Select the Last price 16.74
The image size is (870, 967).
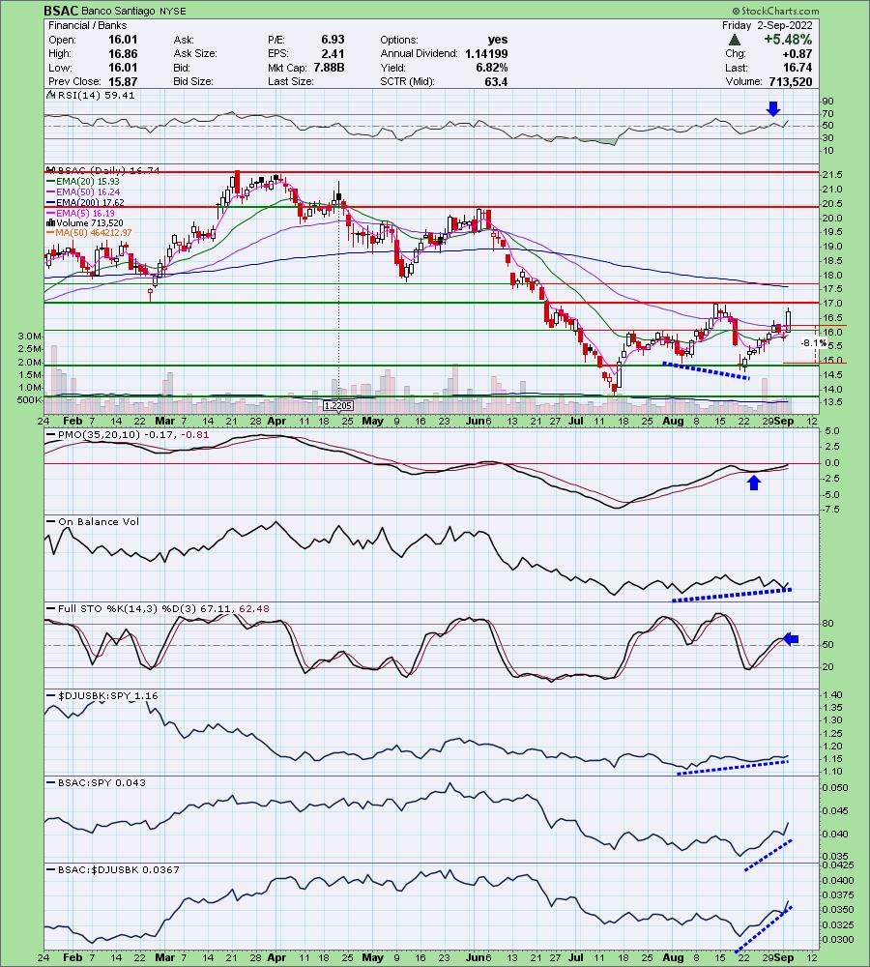[x=797, y=68]
